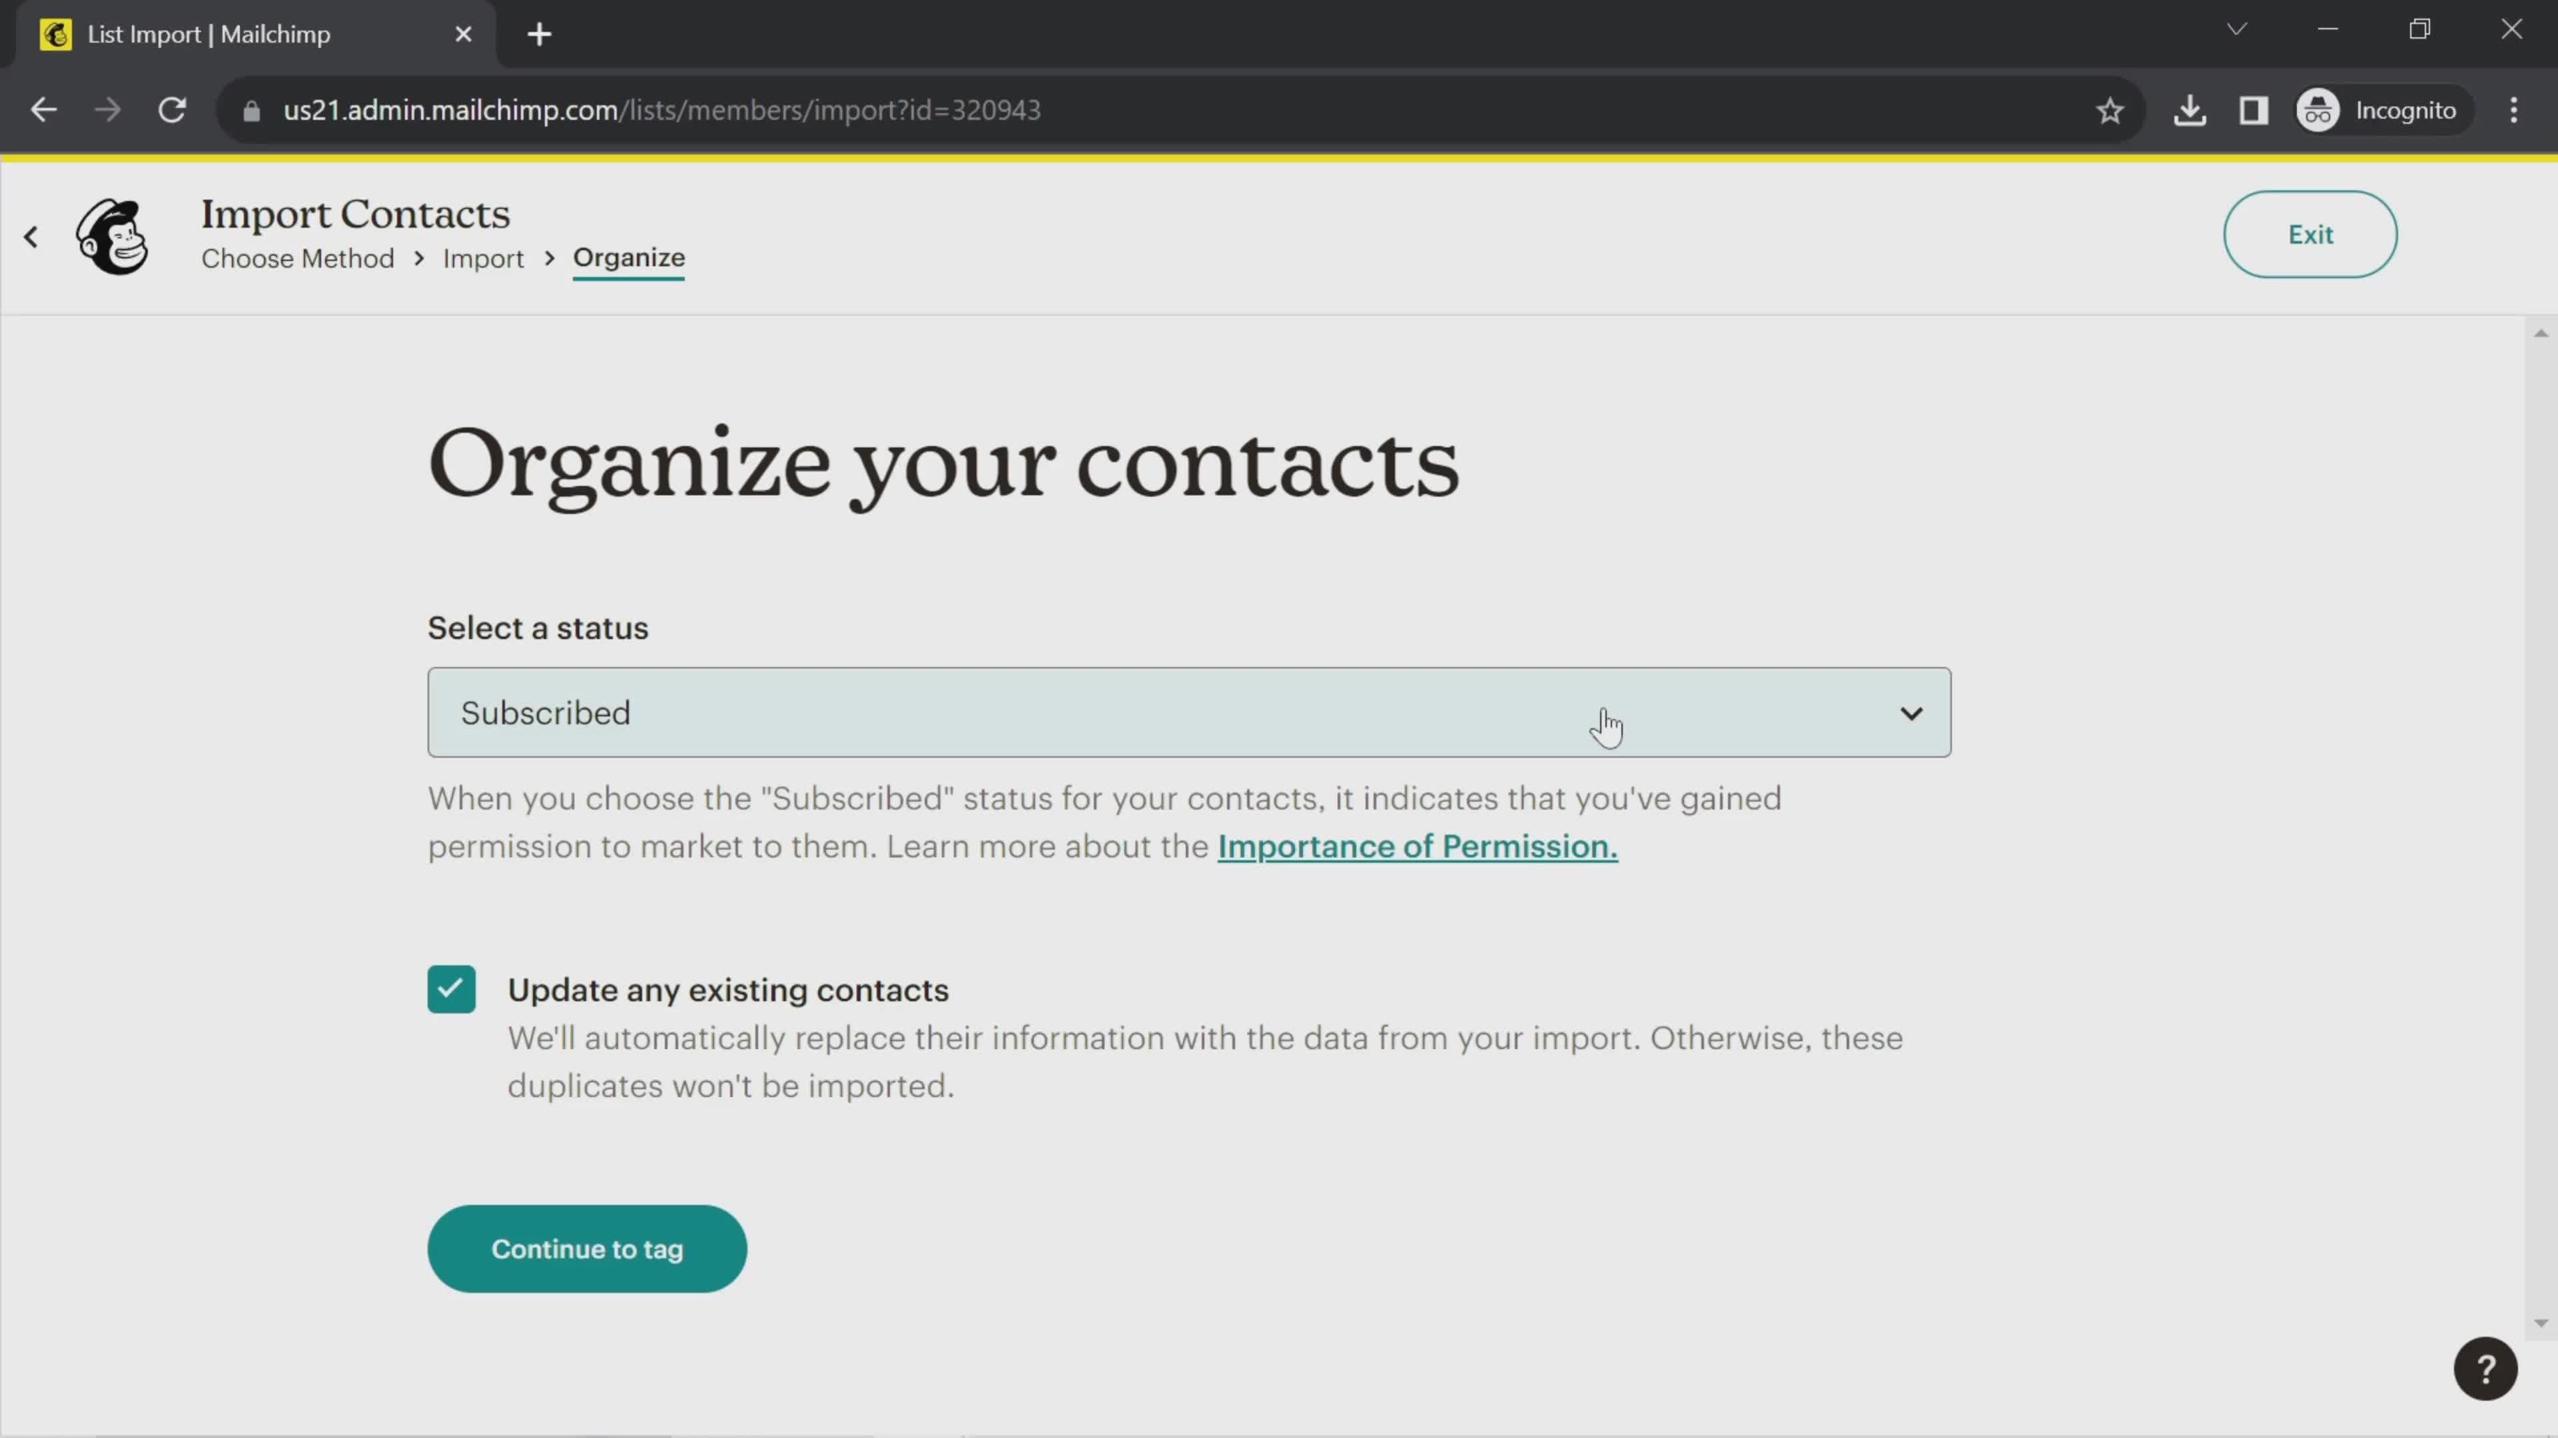Image resolution: width=2558 pixels, height=1438 pixels.
Task: Open the status chevron dropdown menu
Action: (x=1911, y=711)
